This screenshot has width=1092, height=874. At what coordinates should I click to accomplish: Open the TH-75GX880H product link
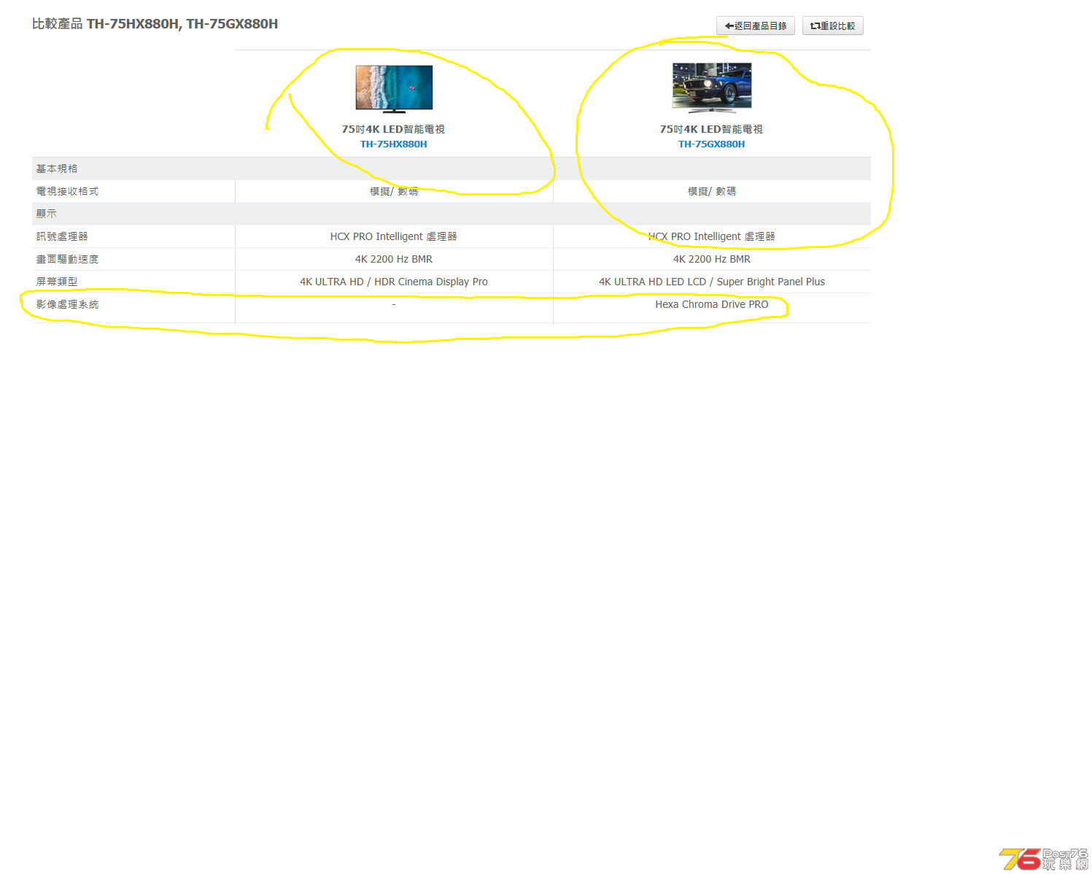[x=712, y=144]
